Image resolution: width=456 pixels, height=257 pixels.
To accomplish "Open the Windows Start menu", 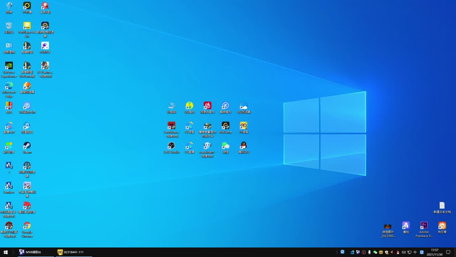I will click(6, 252).
